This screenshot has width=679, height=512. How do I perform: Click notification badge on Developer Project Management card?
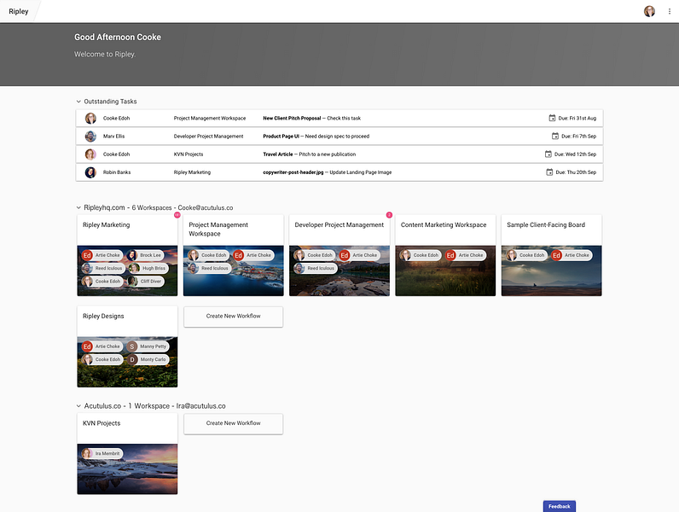(389, 215)
